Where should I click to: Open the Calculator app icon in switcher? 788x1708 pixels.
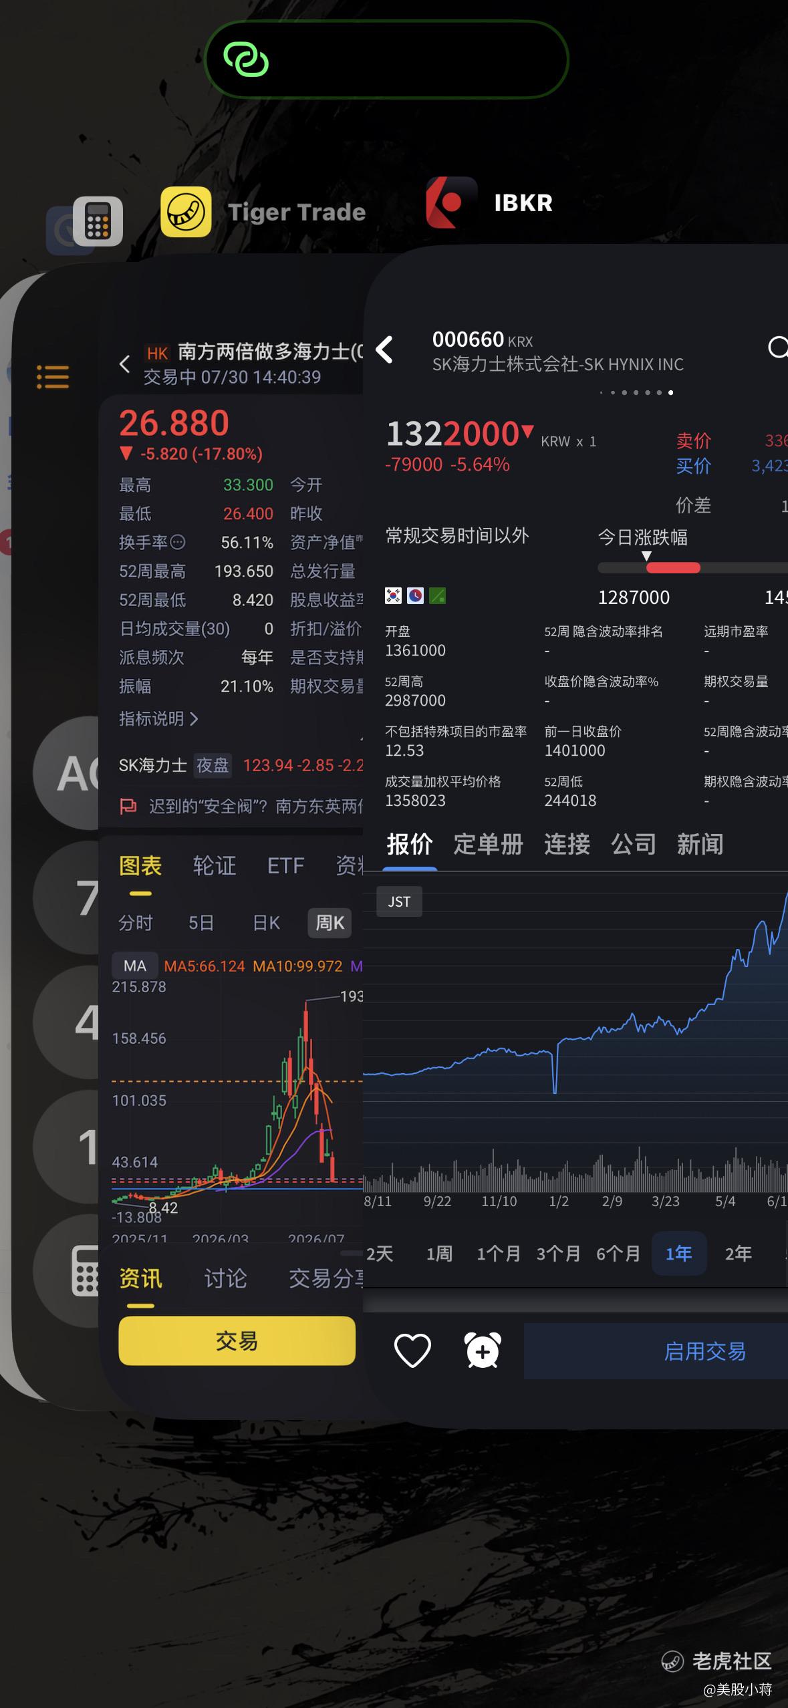pyautogui.click(x=98, y=221)
